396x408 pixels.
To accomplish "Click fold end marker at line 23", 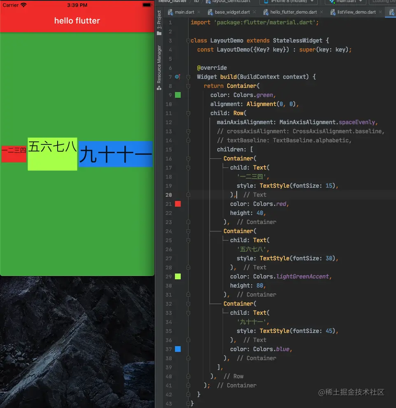I will (x=188, y=222).
